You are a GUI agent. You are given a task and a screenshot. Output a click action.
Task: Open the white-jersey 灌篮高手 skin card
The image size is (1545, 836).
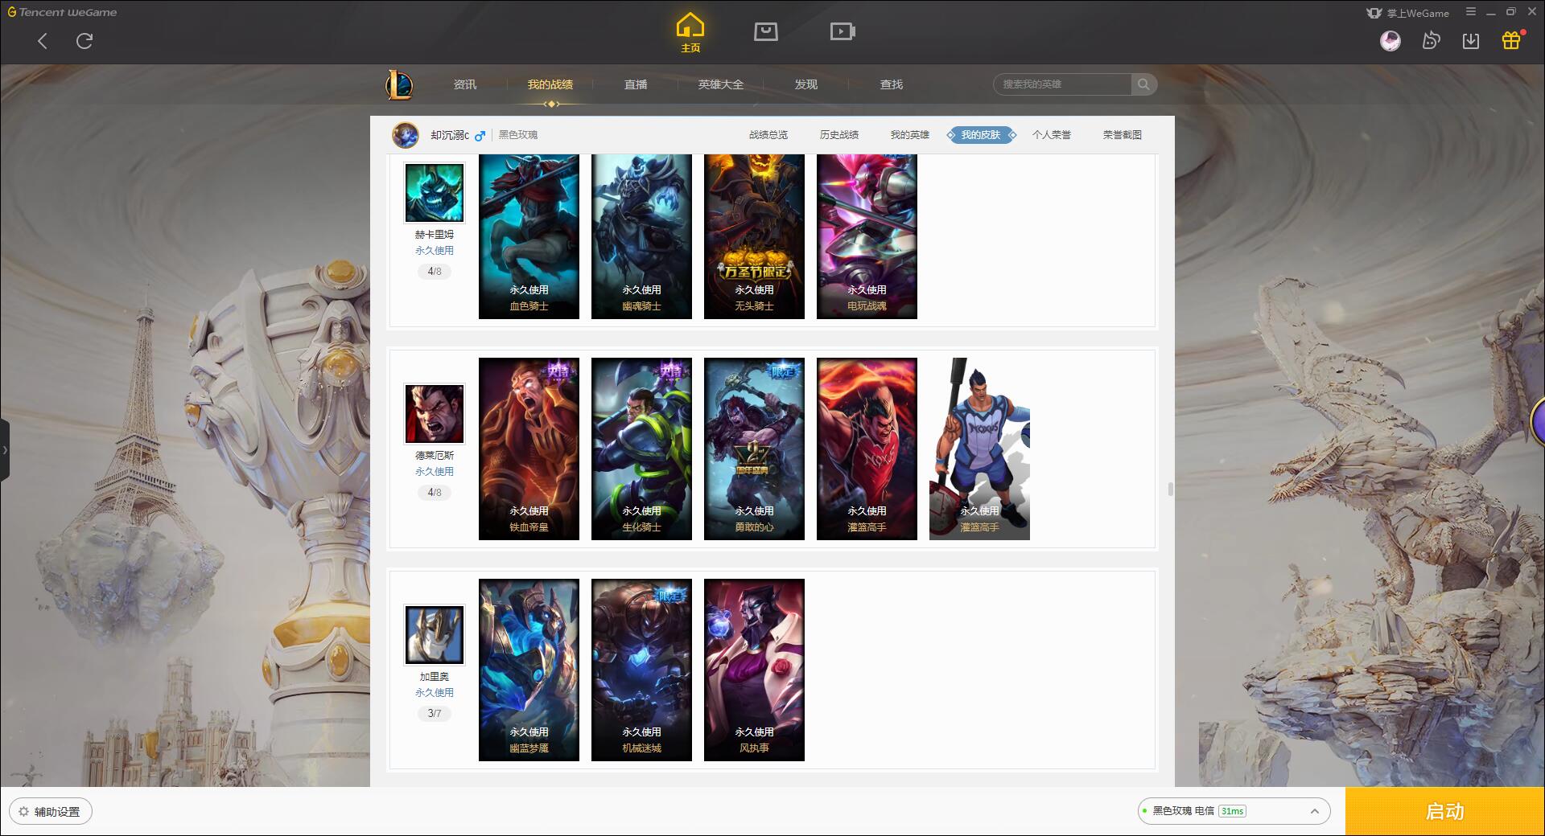point(979,449)
